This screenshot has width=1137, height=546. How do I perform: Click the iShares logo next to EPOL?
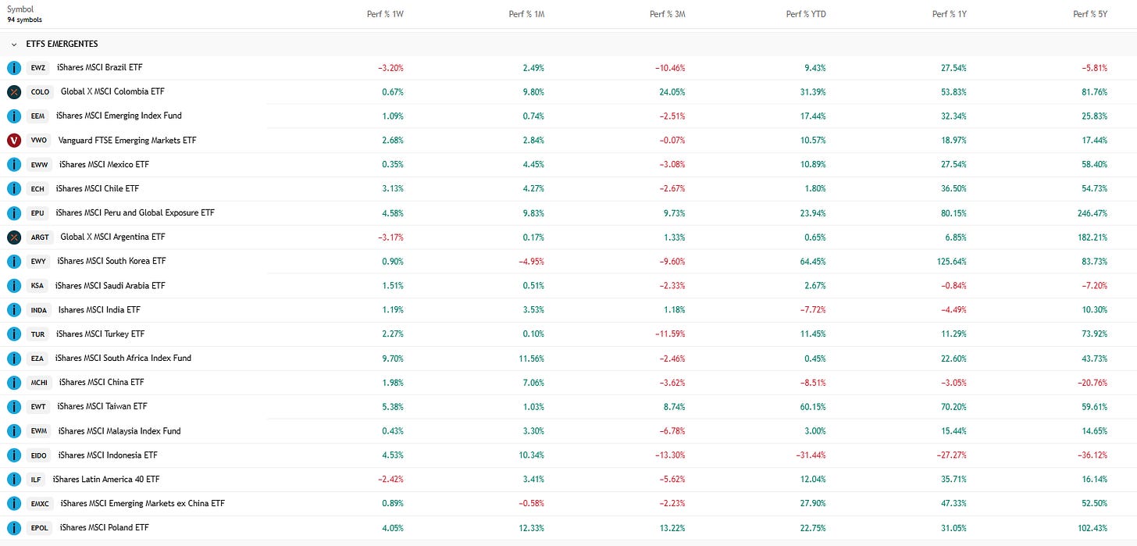[14, 528]
